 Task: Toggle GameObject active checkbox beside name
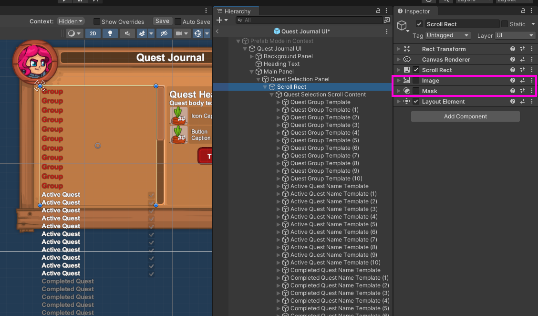[x=419, y=24]
